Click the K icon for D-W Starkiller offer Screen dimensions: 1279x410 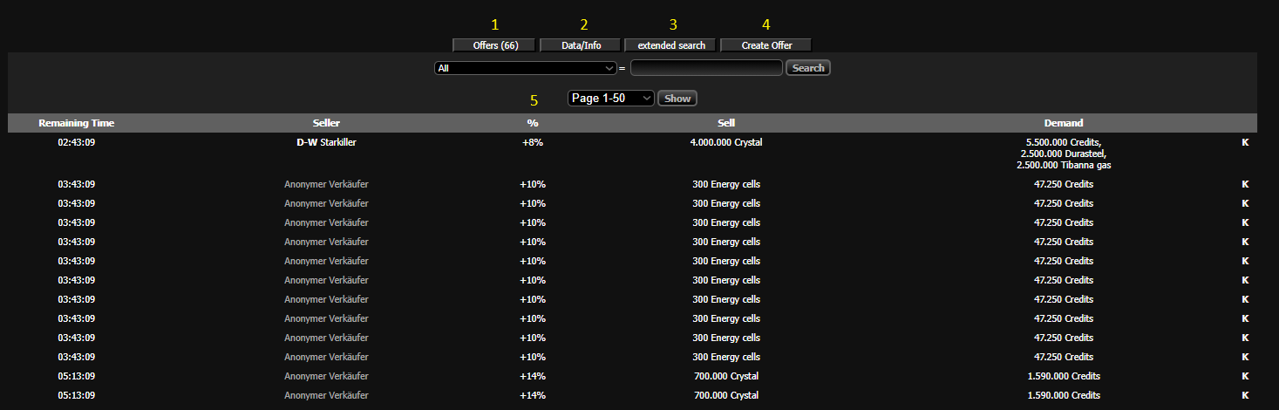tap(1245, 143)
